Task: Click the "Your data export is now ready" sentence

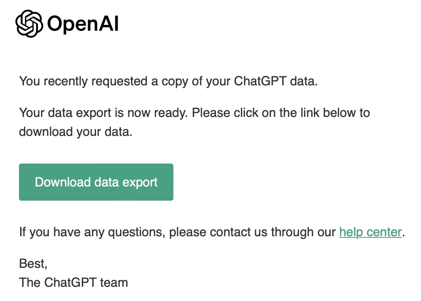Action: (x=103, y=113)
